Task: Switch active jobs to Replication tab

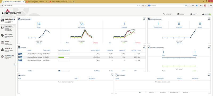Action: (x=174, y=92)
